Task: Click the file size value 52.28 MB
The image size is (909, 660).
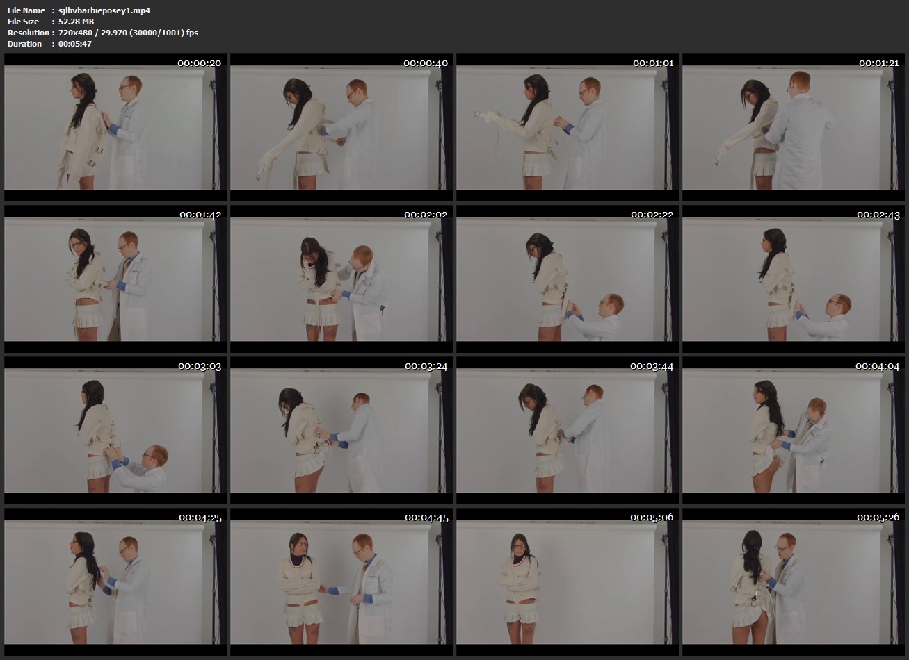Action: [x=77, y=22]
